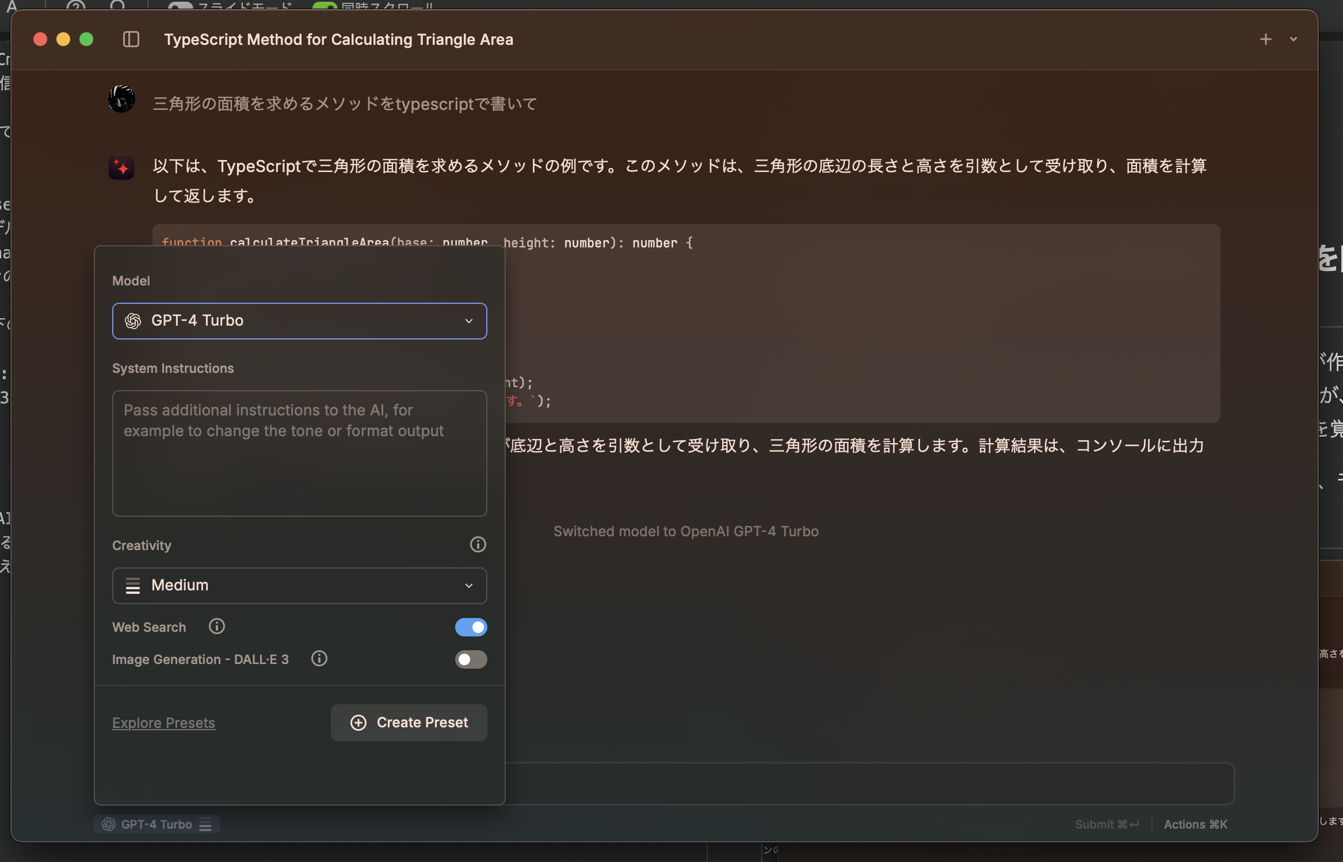
Task: Disable the Web Search toggle
Action: (x=471, y=627)
